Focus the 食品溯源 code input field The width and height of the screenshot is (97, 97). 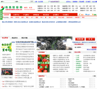tap(86, 47)
